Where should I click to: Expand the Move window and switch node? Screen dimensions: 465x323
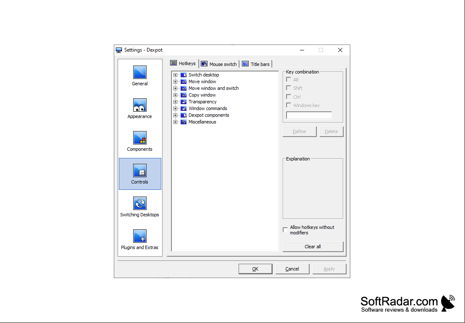tap(175, 88)
